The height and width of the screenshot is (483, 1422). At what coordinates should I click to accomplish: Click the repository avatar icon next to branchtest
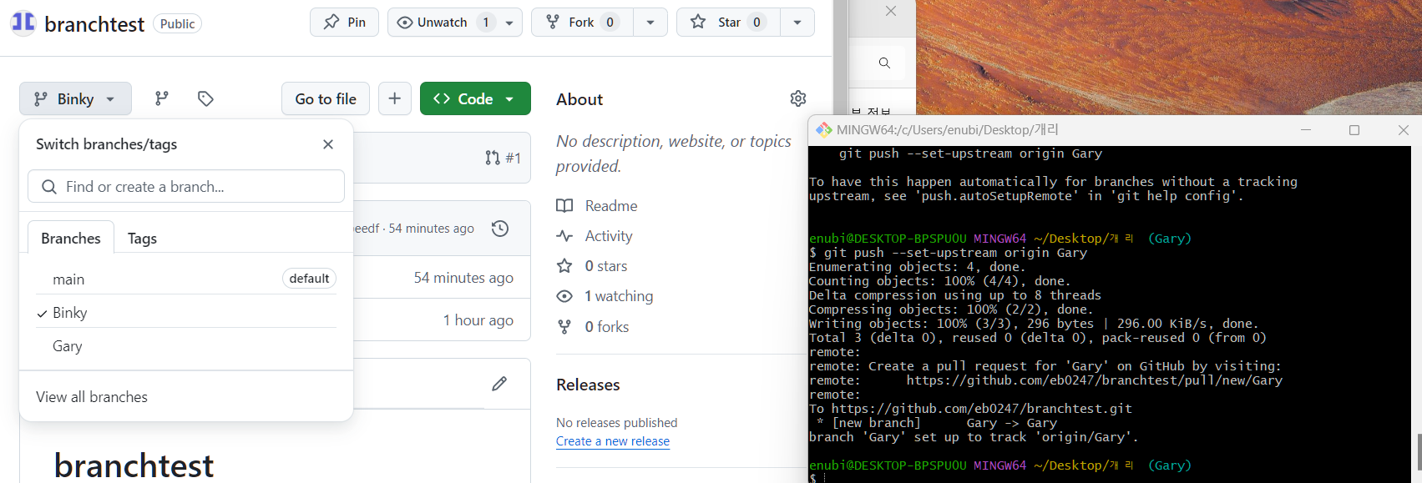point(23,23)
